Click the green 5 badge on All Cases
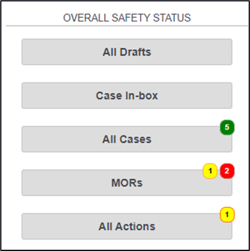The height and width of the screenshot is (251, 250). click(227, 127)
